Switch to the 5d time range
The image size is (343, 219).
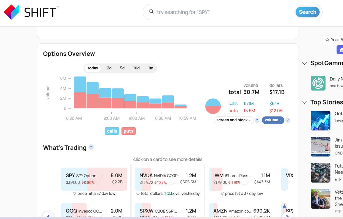click(122, 68)
